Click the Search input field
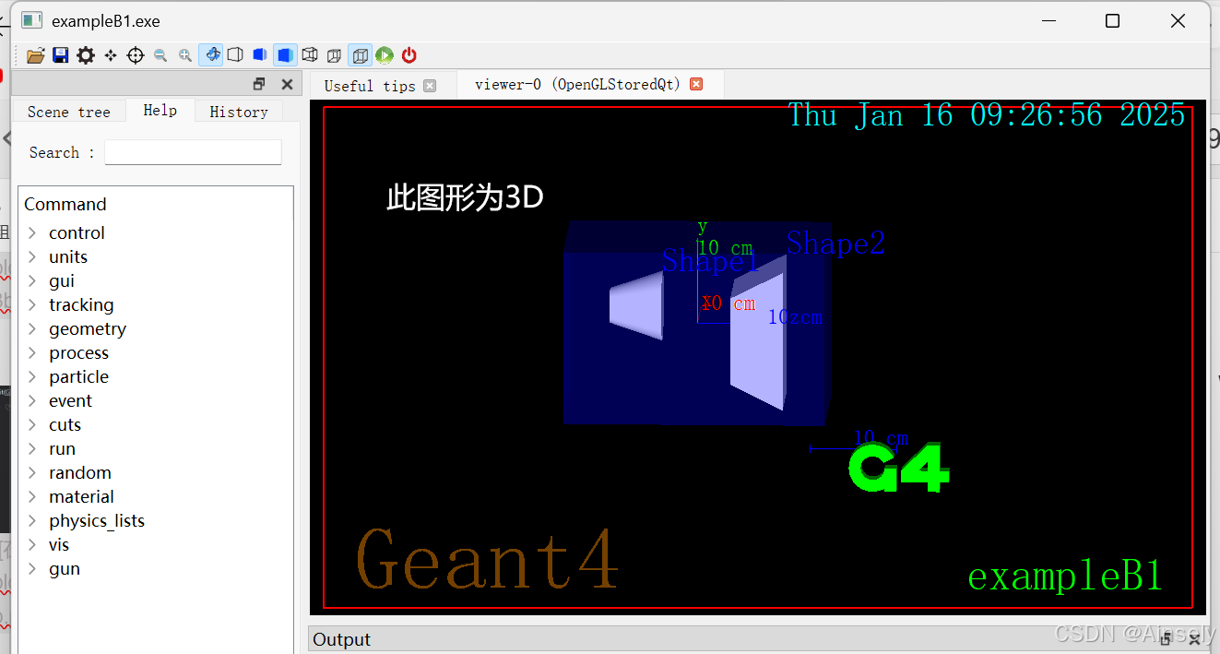Viewport: 1220px width, 654px height. pyautogui.click(x=193, y=152)
